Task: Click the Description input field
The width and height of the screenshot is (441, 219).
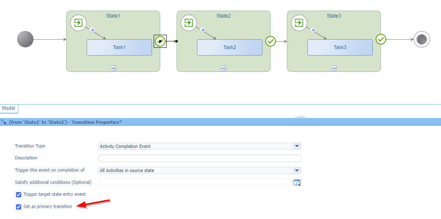Action: (x=199, y=158)
